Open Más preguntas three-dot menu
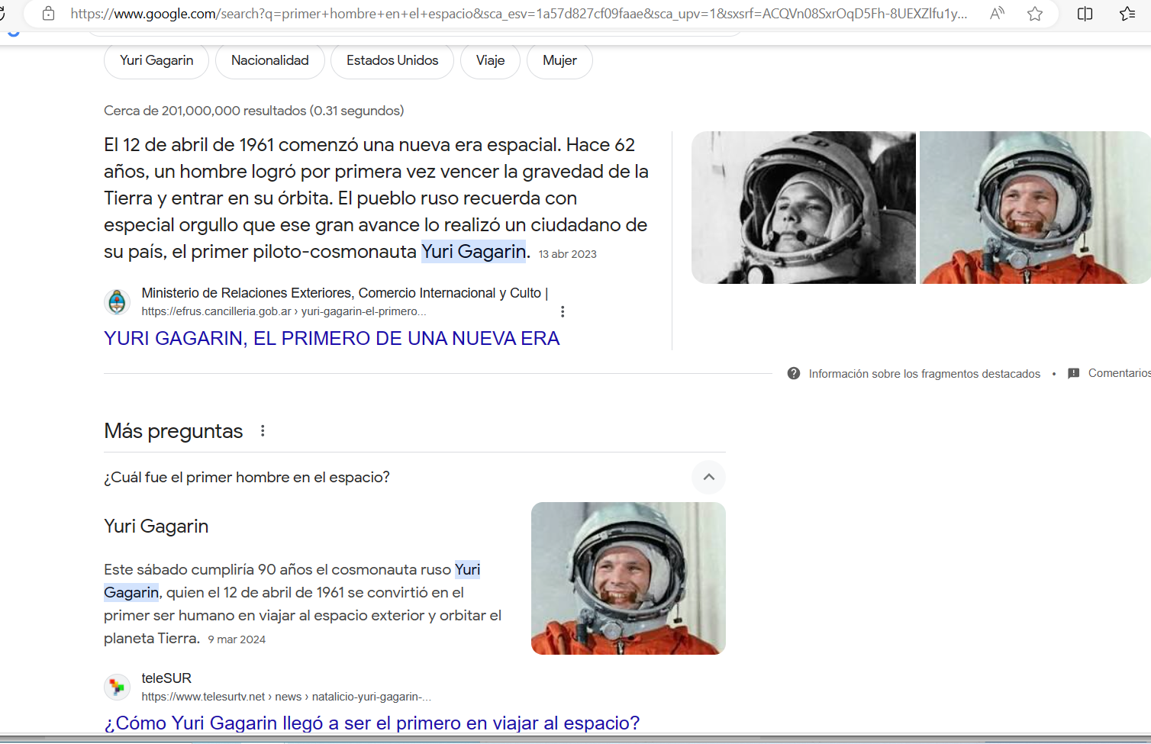 click(263, 431)
